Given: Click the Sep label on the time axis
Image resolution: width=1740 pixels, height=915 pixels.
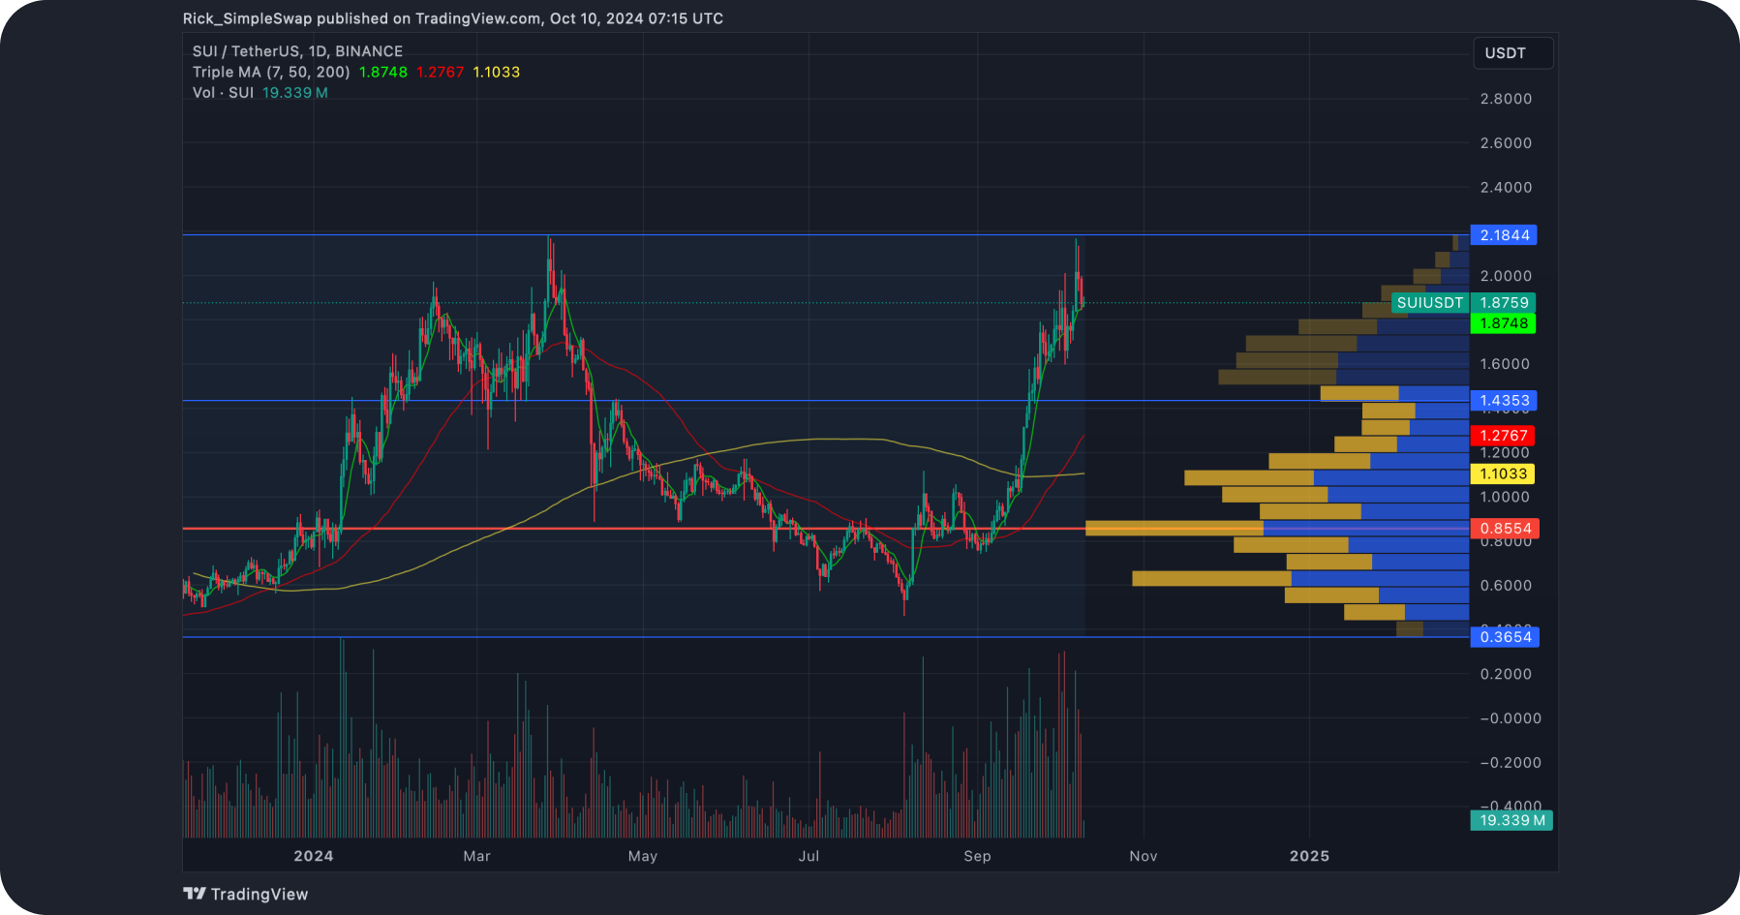Looking at the screenshot, I should point(977,856).
